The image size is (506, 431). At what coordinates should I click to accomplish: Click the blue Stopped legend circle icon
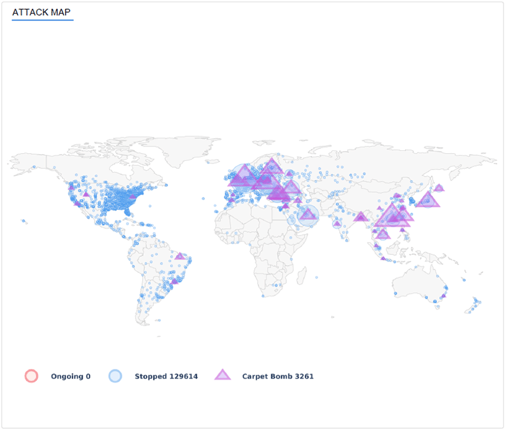[x=115, y=376]
